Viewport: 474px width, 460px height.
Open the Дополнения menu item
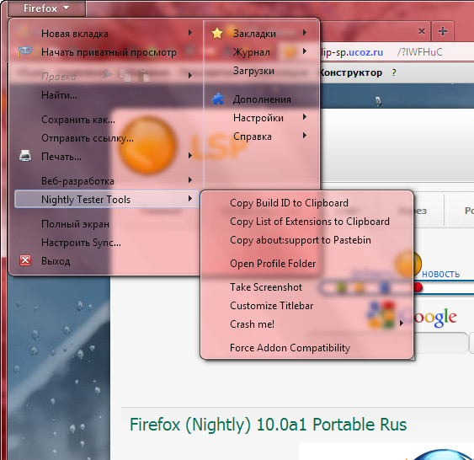click(x=262, y=99)
